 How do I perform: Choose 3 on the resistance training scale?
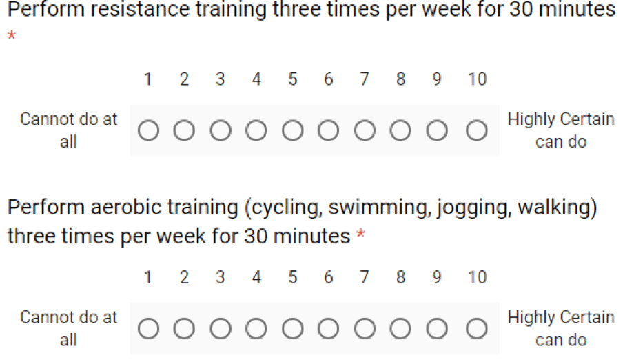coord(221,130)
